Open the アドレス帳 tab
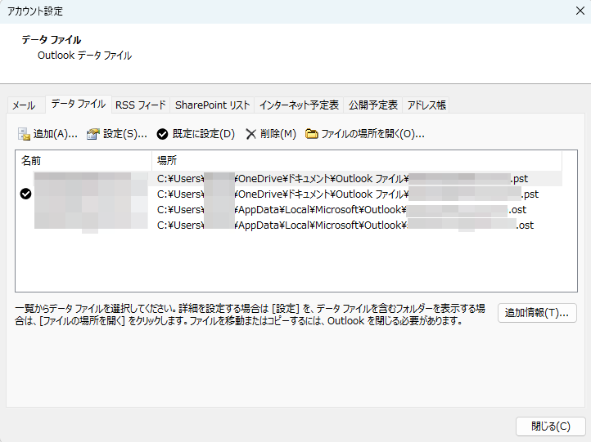Viewport: 591px width, 442px height. (426, 105)
